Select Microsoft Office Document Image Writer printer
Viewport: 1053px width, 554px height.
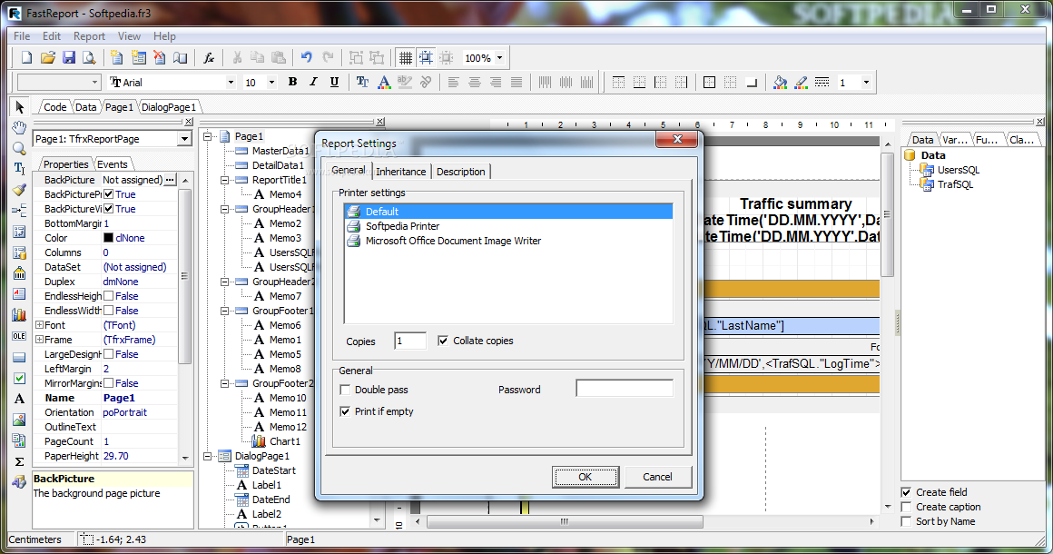point(453,241)
